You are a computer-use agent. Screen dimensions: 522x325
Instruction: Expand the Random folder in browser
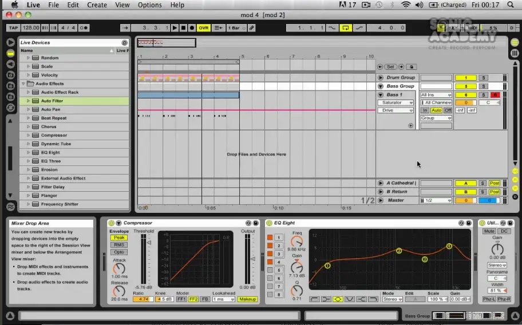tap(28, 58)
